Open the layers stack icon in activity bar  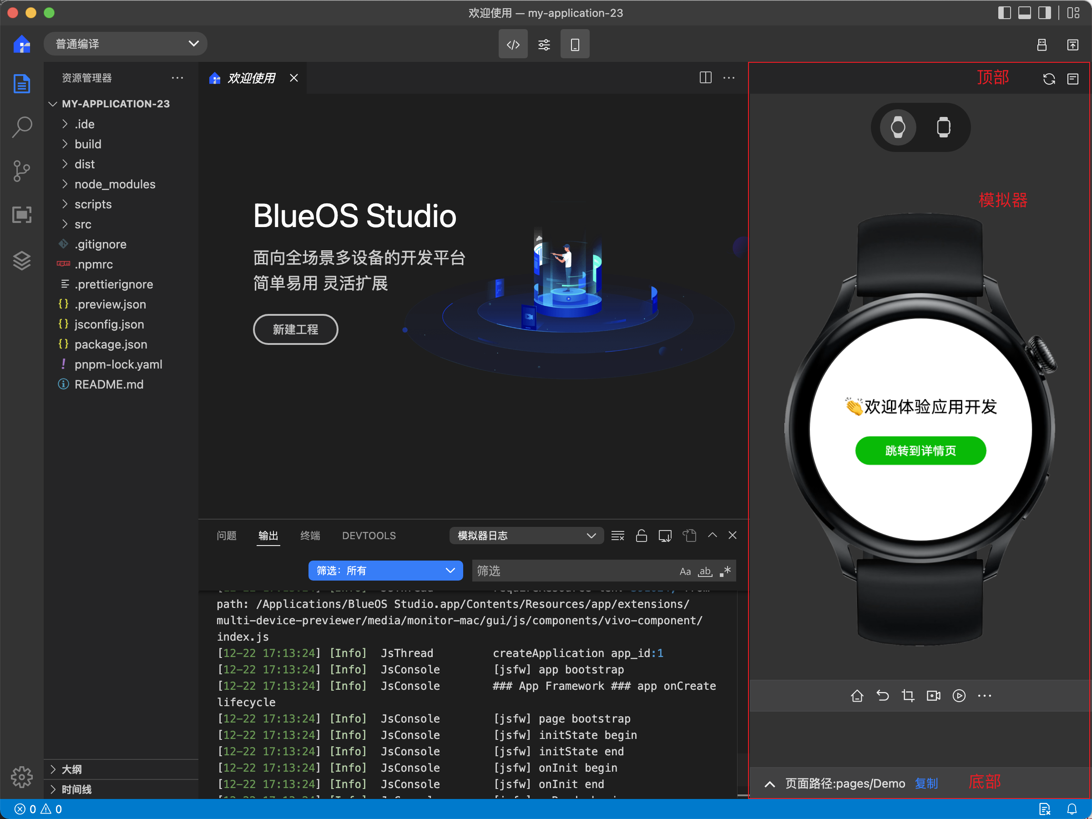pos(22,260)
